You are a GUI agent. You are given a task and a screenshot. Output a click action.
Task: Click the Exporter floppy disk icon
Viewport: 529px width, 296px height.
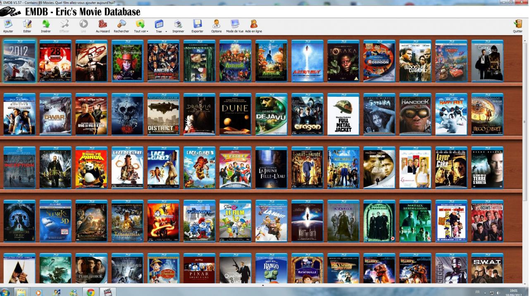point(198,24)
